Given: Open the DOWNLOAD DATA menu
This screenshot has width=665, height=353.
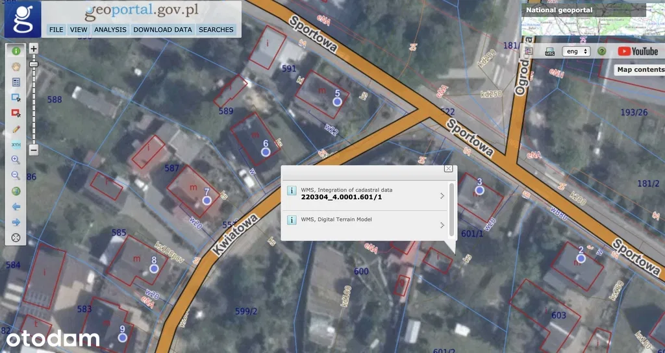Looking at the screenshot, I should point(162,30).
